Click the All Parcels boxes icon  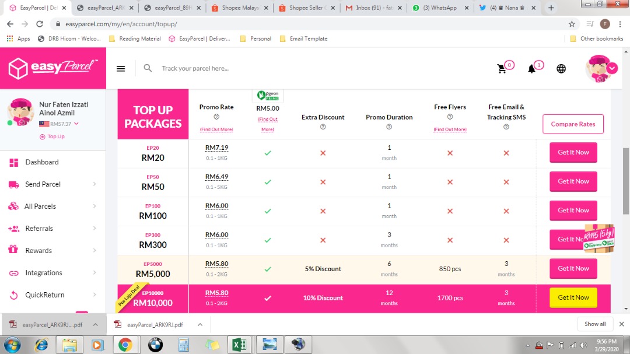(x=13, y=206)
